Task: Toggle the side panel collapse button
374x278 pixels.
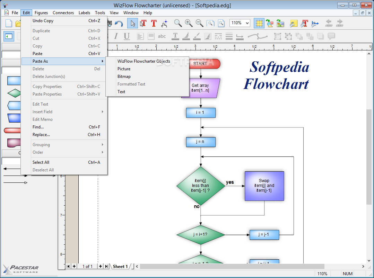Action: pyautogui.click(x=9, y=36)
